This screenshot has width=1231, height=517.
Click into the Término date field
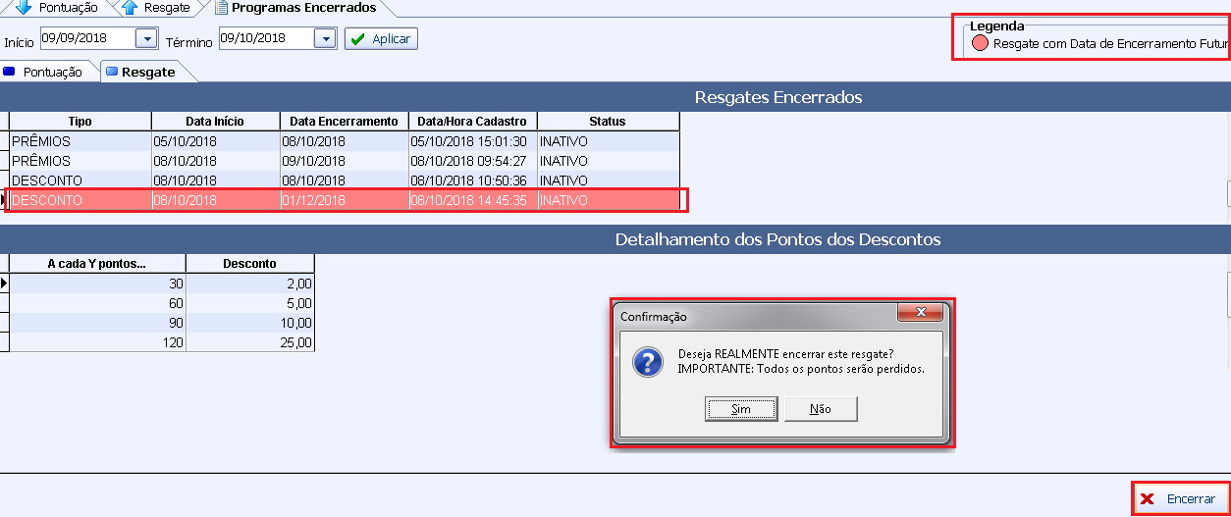point(265,38)
